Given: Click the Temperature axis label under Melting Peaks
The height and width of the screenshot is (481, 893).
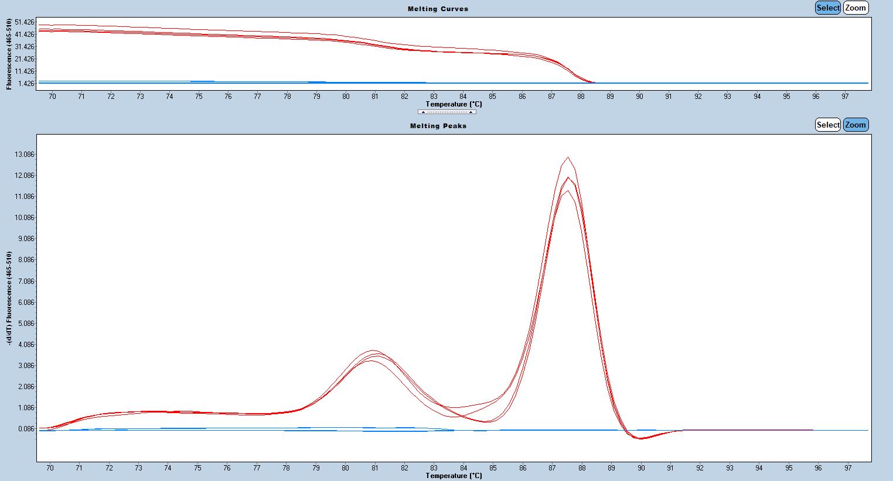Looking at the screenshot, I should 454,476.
